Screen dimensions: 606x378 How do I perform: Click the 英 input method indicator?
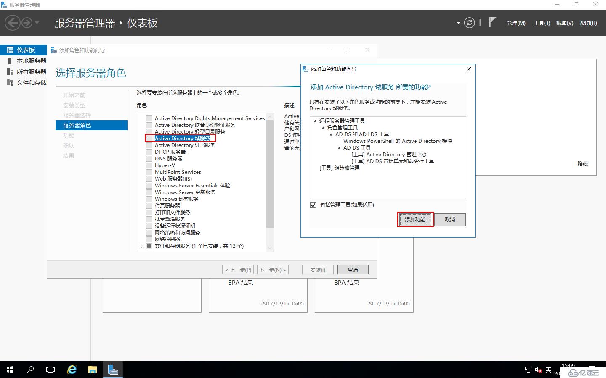(x=548, y=370)
